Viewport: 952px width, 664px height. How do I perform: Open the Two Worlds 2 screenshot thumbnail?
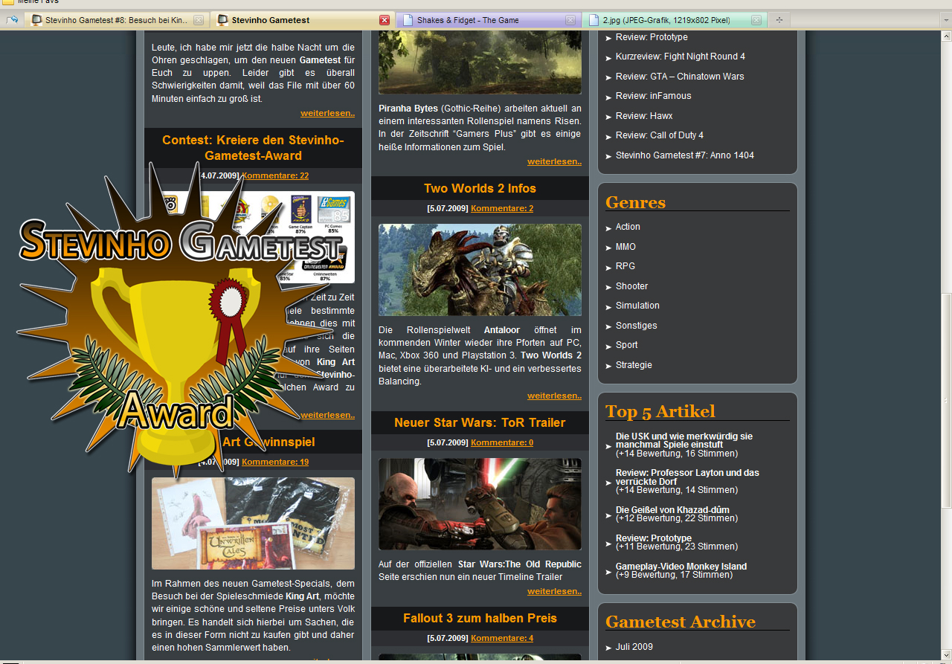[480, 270]
